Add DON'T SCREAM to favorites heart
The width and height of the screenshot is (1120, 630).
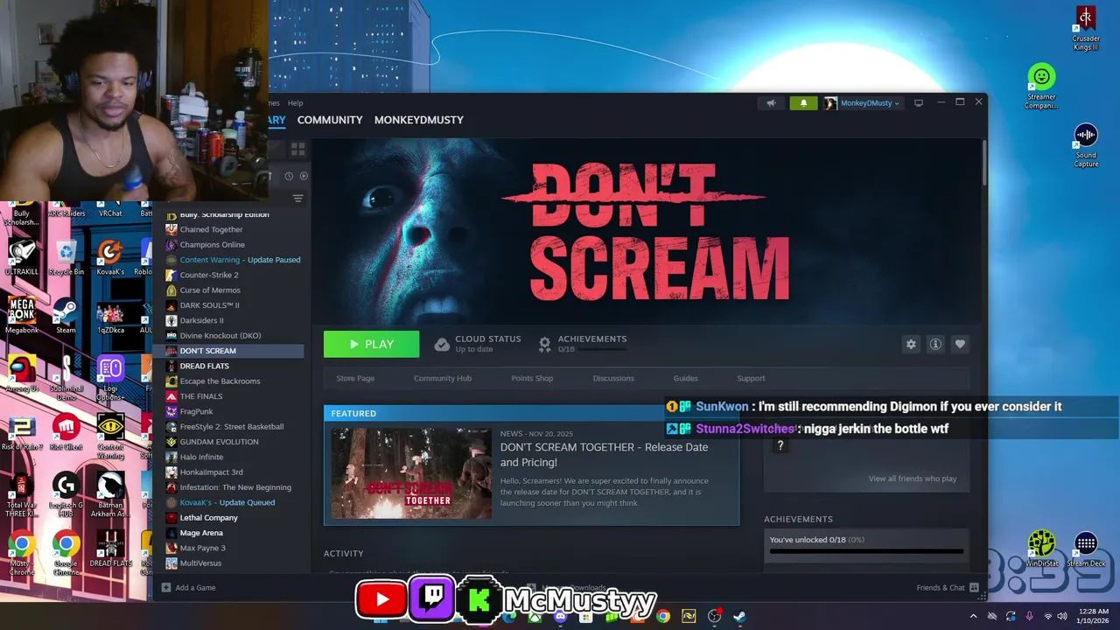pyautogui.click(x=960, y=344)
